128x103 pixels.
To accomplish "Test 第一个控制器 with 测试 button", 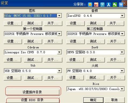I will tap(33, 42).
